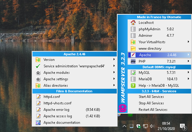Open the Localhost menu entry
Image resolution: width=192 pixels, height=132 pixels.
(x=159, y=23)
